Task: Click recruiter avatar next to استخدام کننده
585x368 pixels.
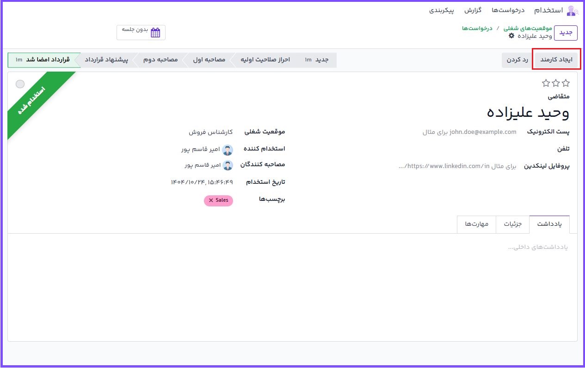Action: click(228, 150)
